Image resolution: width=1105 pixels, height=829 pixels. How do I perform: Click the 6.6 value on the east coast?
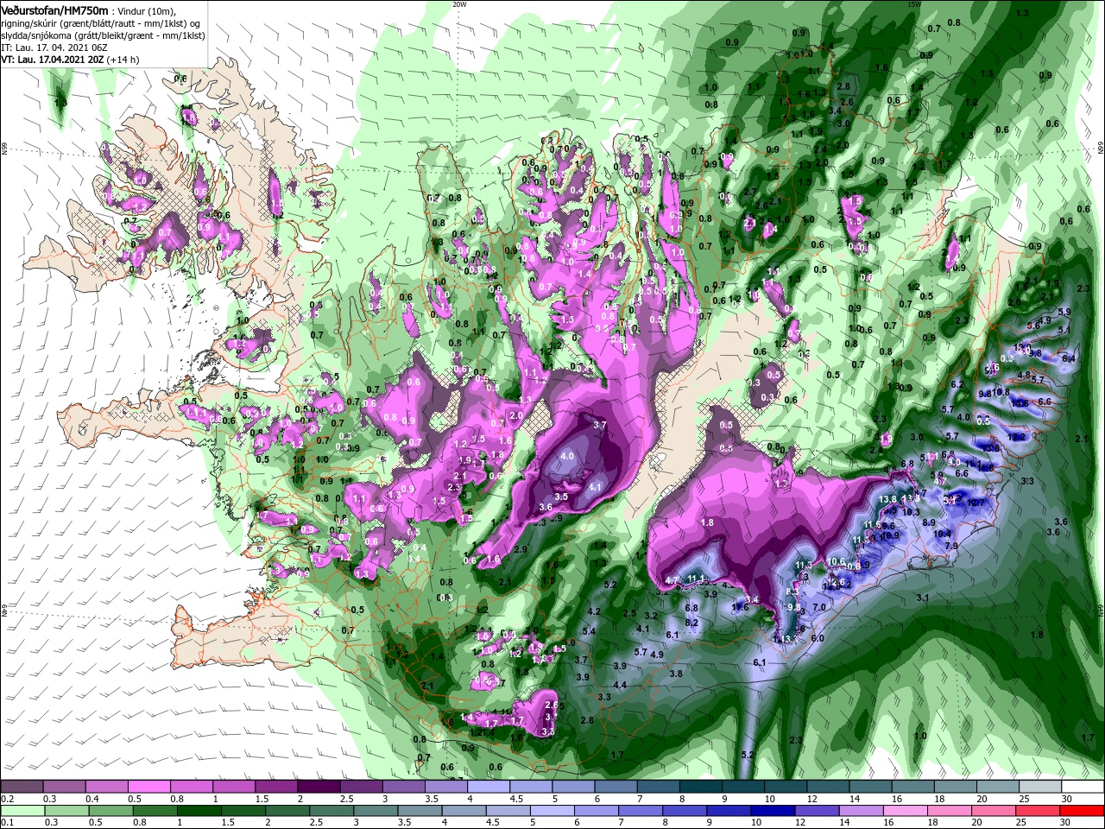coord(1043,402)
